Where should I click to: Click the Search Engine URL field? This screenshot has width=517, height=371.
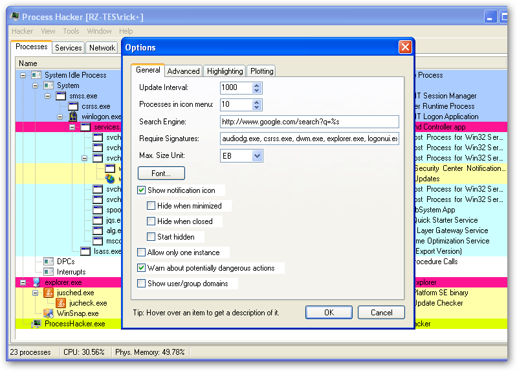point(309,122)
